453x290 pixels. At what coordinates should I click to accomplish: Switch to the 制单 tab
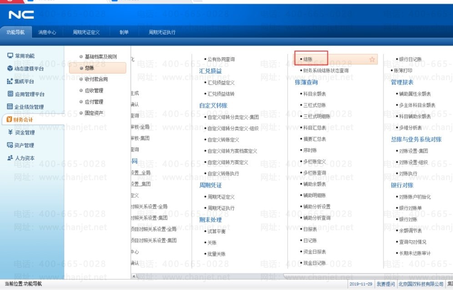pyautogui.click(x=124, y=32)
